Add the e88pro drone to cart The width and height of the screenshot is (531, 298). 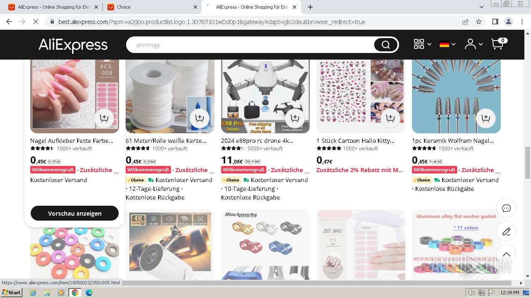[x=295, y=118]
